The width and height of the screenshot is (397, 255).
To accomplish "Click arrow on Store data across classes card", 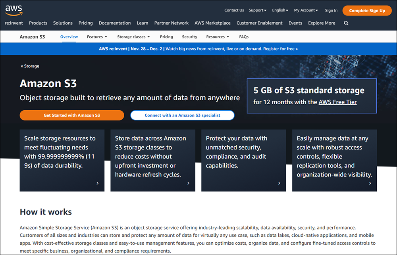I will tap(188, 183).
